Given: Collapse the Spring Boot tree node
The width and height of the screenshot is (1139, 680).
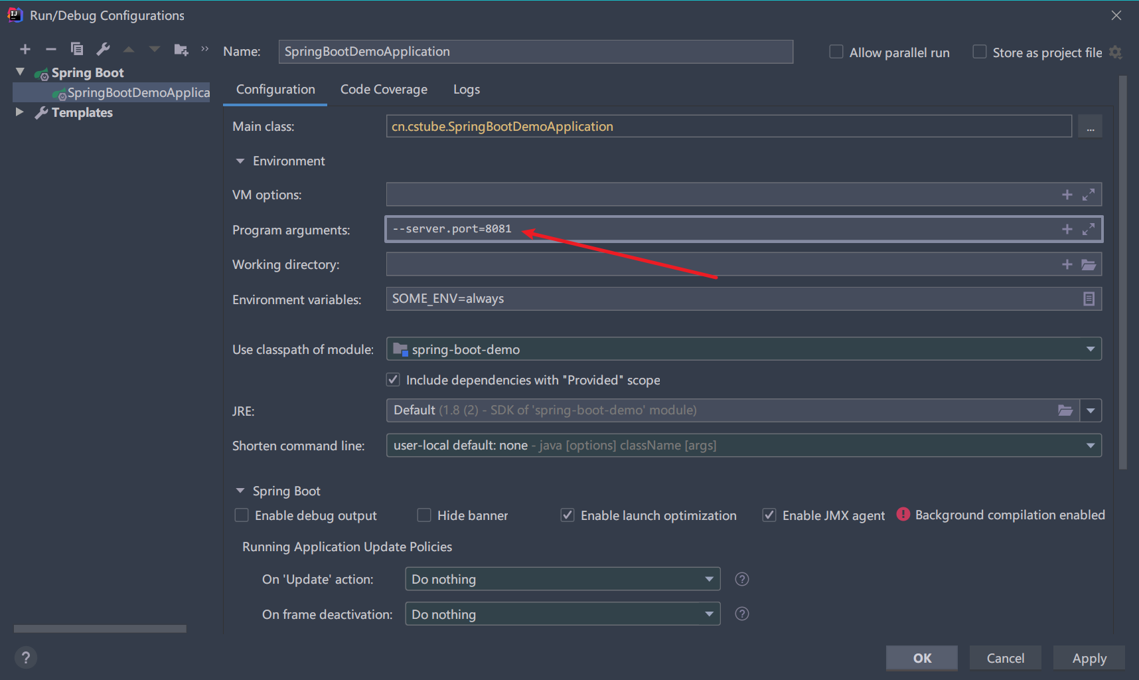Looking at the screenshot, I should [x=20, y=72].
